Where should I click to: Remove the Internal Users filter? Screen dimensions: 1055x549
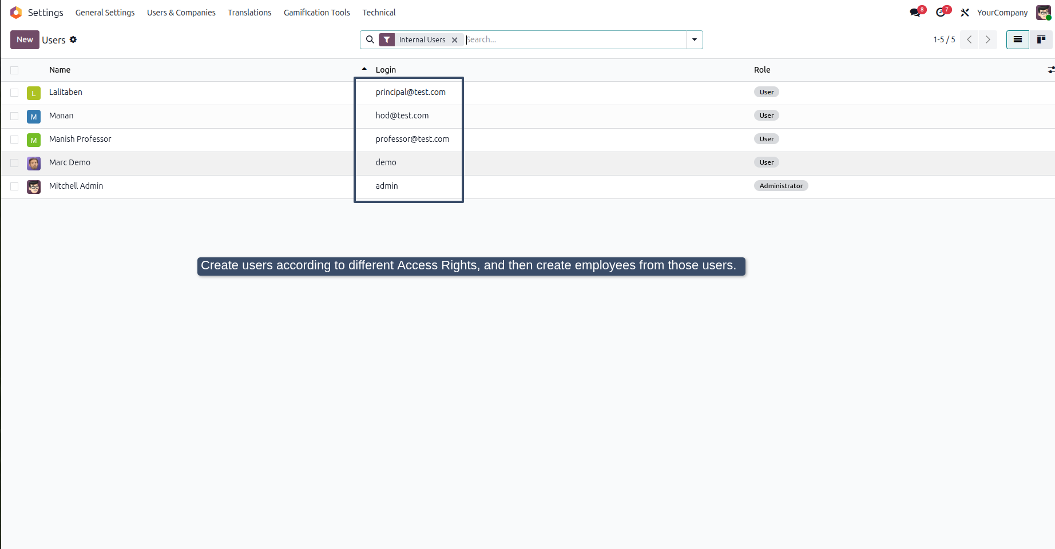coord(455,40)
